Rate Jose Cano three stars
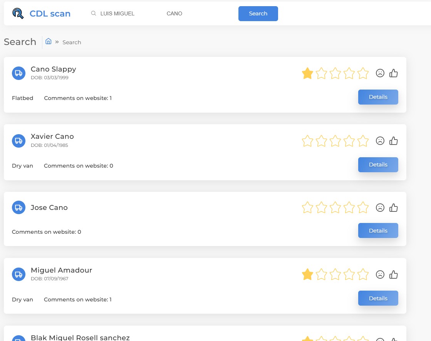This screenshot has width=431, height=341. coord(335,208)
